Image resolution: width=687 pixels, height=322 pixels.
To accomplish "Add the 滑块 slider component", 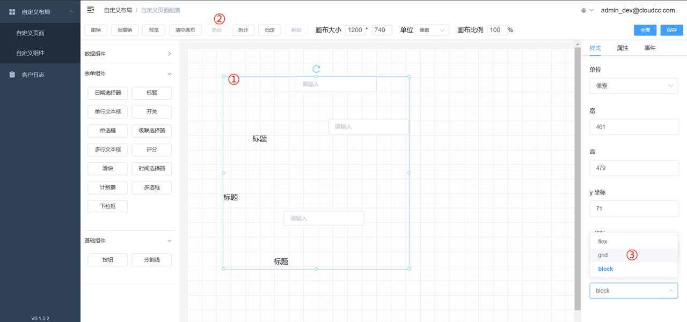I will pos(107,169).
